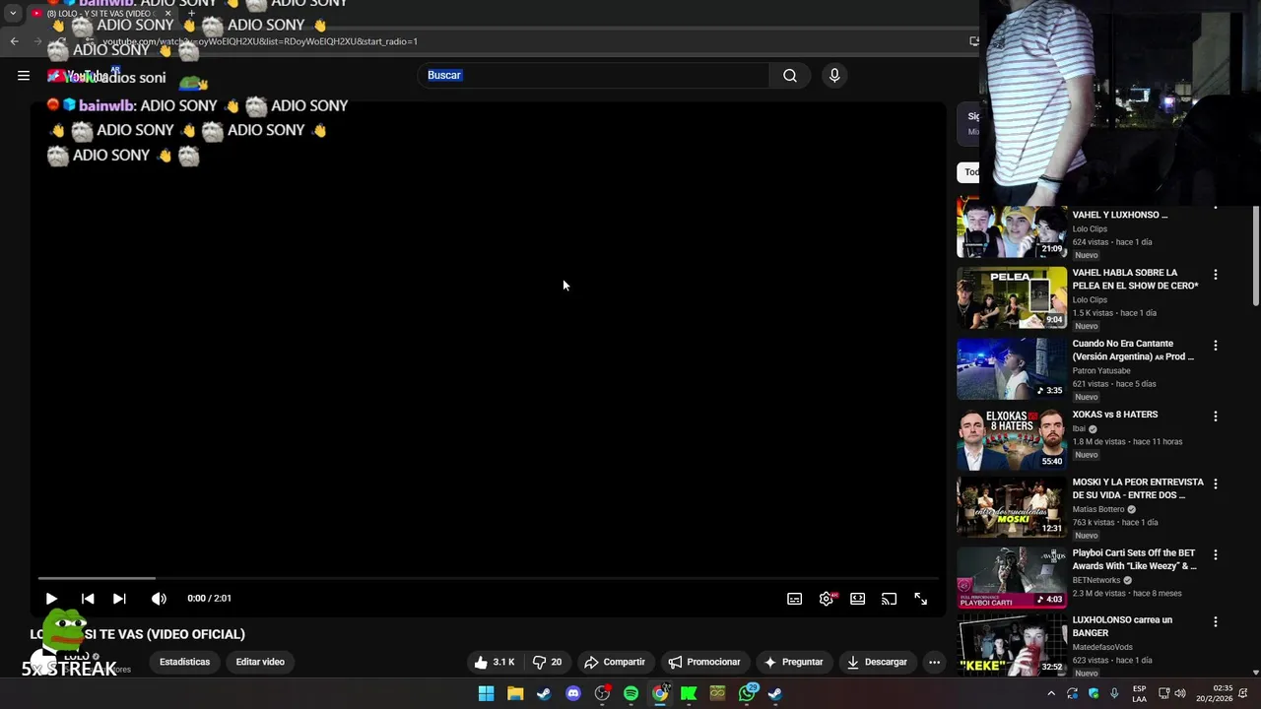Open video Estadísticas
Screen dimensions: 1261x709
coord(185,662)
